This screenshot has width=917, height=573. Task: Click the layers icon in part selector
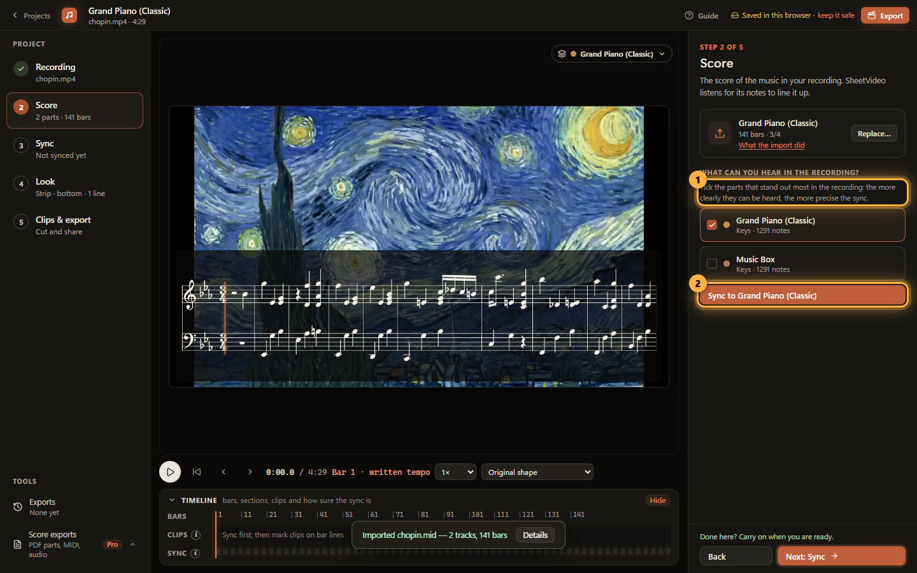coord(562,54)
